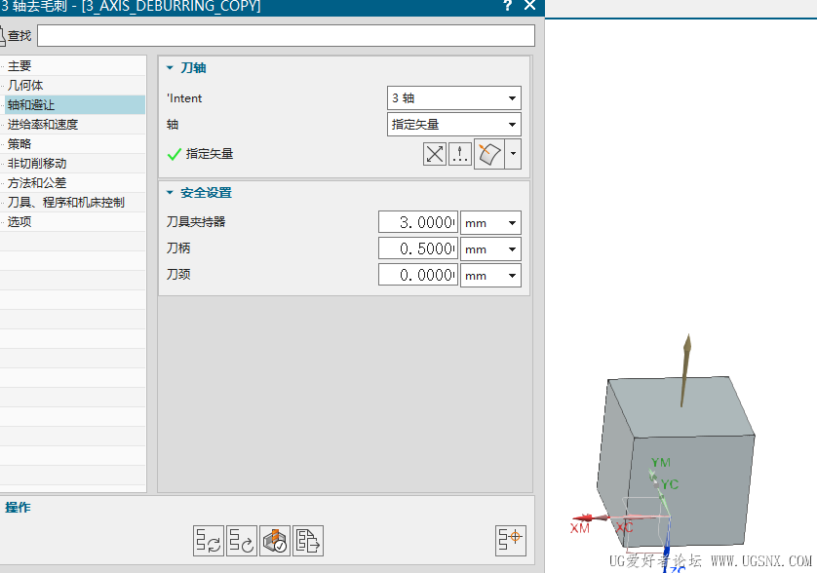The width and height of the screenshot is (817, 573).
Task: Open the 刀柄 unit dropdown
Action: 490,249
